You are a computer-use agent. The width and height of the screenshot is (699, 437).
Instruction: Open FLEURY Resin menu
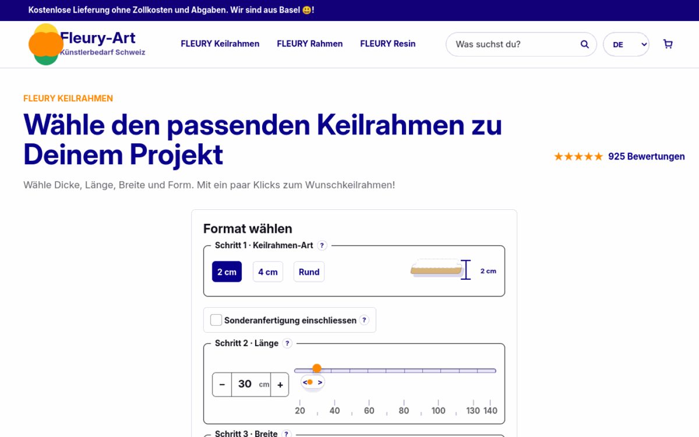pyautogui.click(x=388, y=44)
